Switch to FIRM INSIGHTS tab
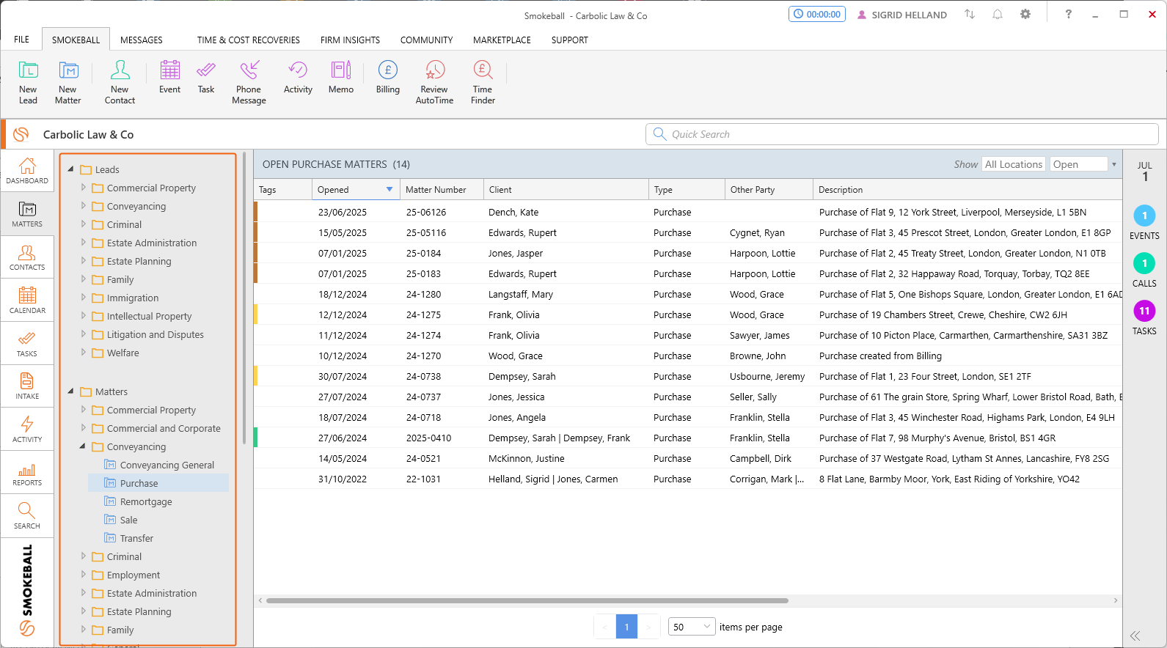Screen dimensions: 1167x648 tap(350, 40)
